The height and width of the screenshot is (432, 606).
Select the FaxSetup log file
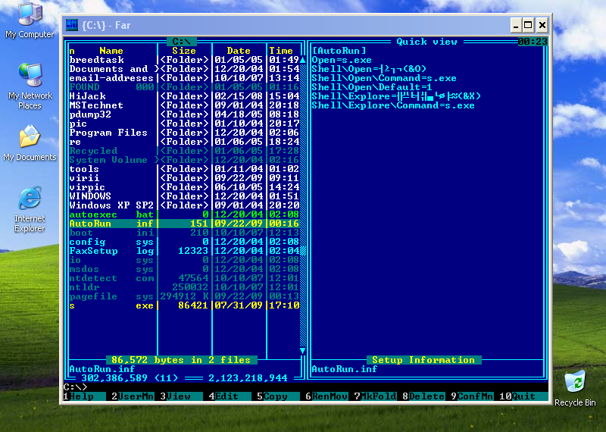(x=184, y=251)
